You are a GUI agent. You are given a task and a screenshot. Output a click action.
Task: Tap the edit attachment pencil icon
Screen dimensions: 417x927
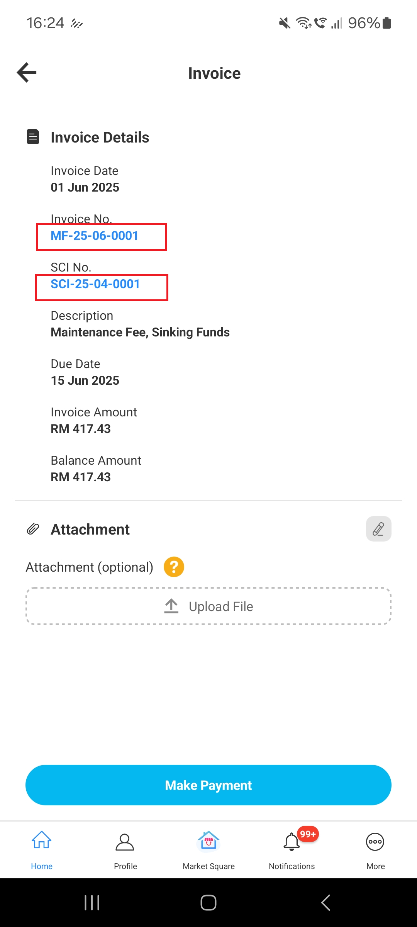point(378,529)
